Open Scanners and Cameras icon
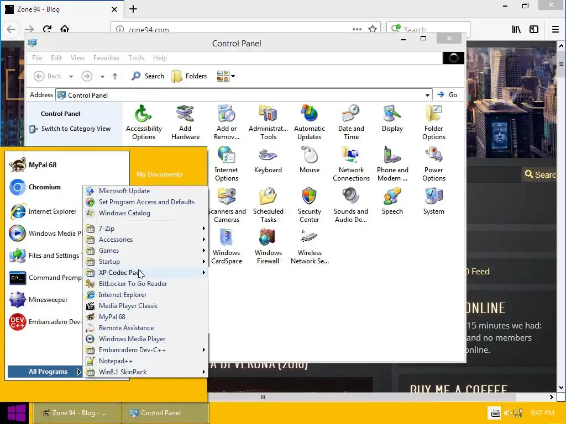This screenshot has height=424, width=566. coord(227,205)
